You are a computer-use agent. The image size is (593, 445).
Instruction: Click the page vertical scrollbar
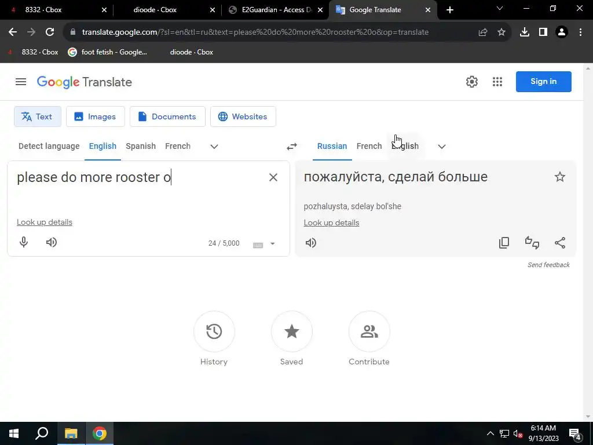pos(588,242)
